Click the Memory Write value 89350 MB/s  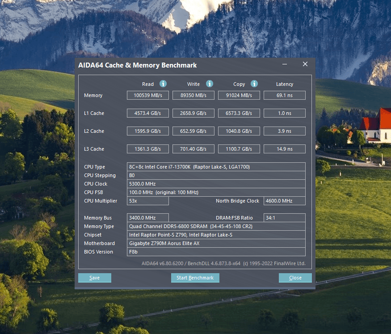pyautogui.click(x=193, y=95)
